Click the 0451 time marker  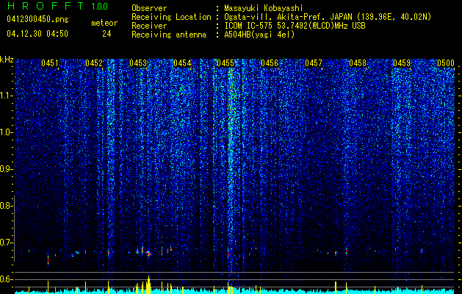[50, 63]
